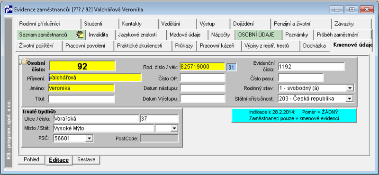
Task: Click the hand icon on Seznam zaměstnanců tab
Action: [x=80, y=35]
